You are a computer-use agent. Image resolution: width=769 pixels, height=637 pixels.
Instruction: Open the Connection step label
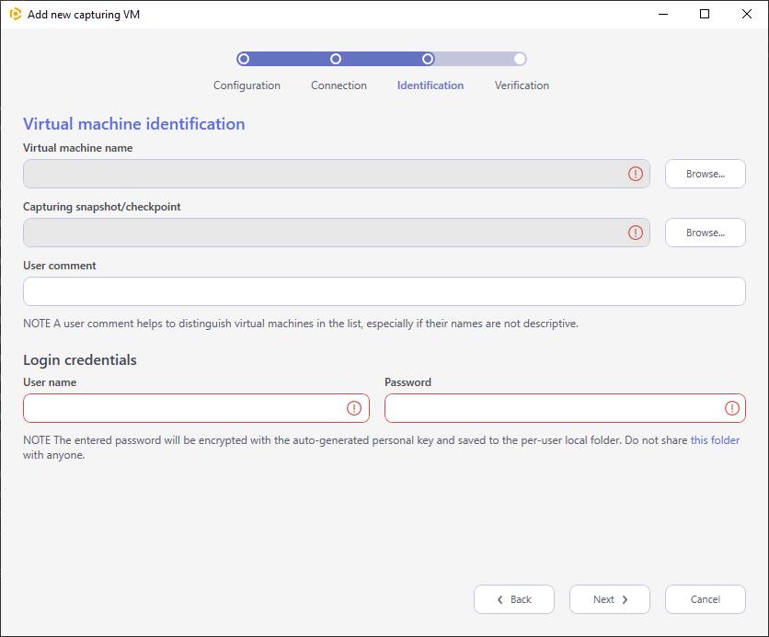point(339,85)
